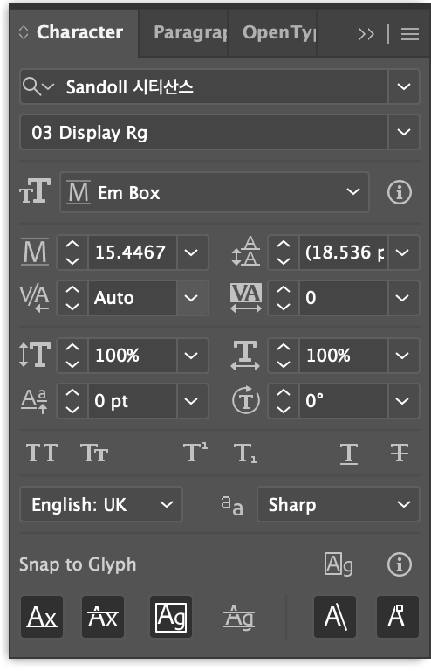Toggle snap to Glyph Bounds button
Image resolution: width=431 pixels, height=671 pixels.
[171, 617]
